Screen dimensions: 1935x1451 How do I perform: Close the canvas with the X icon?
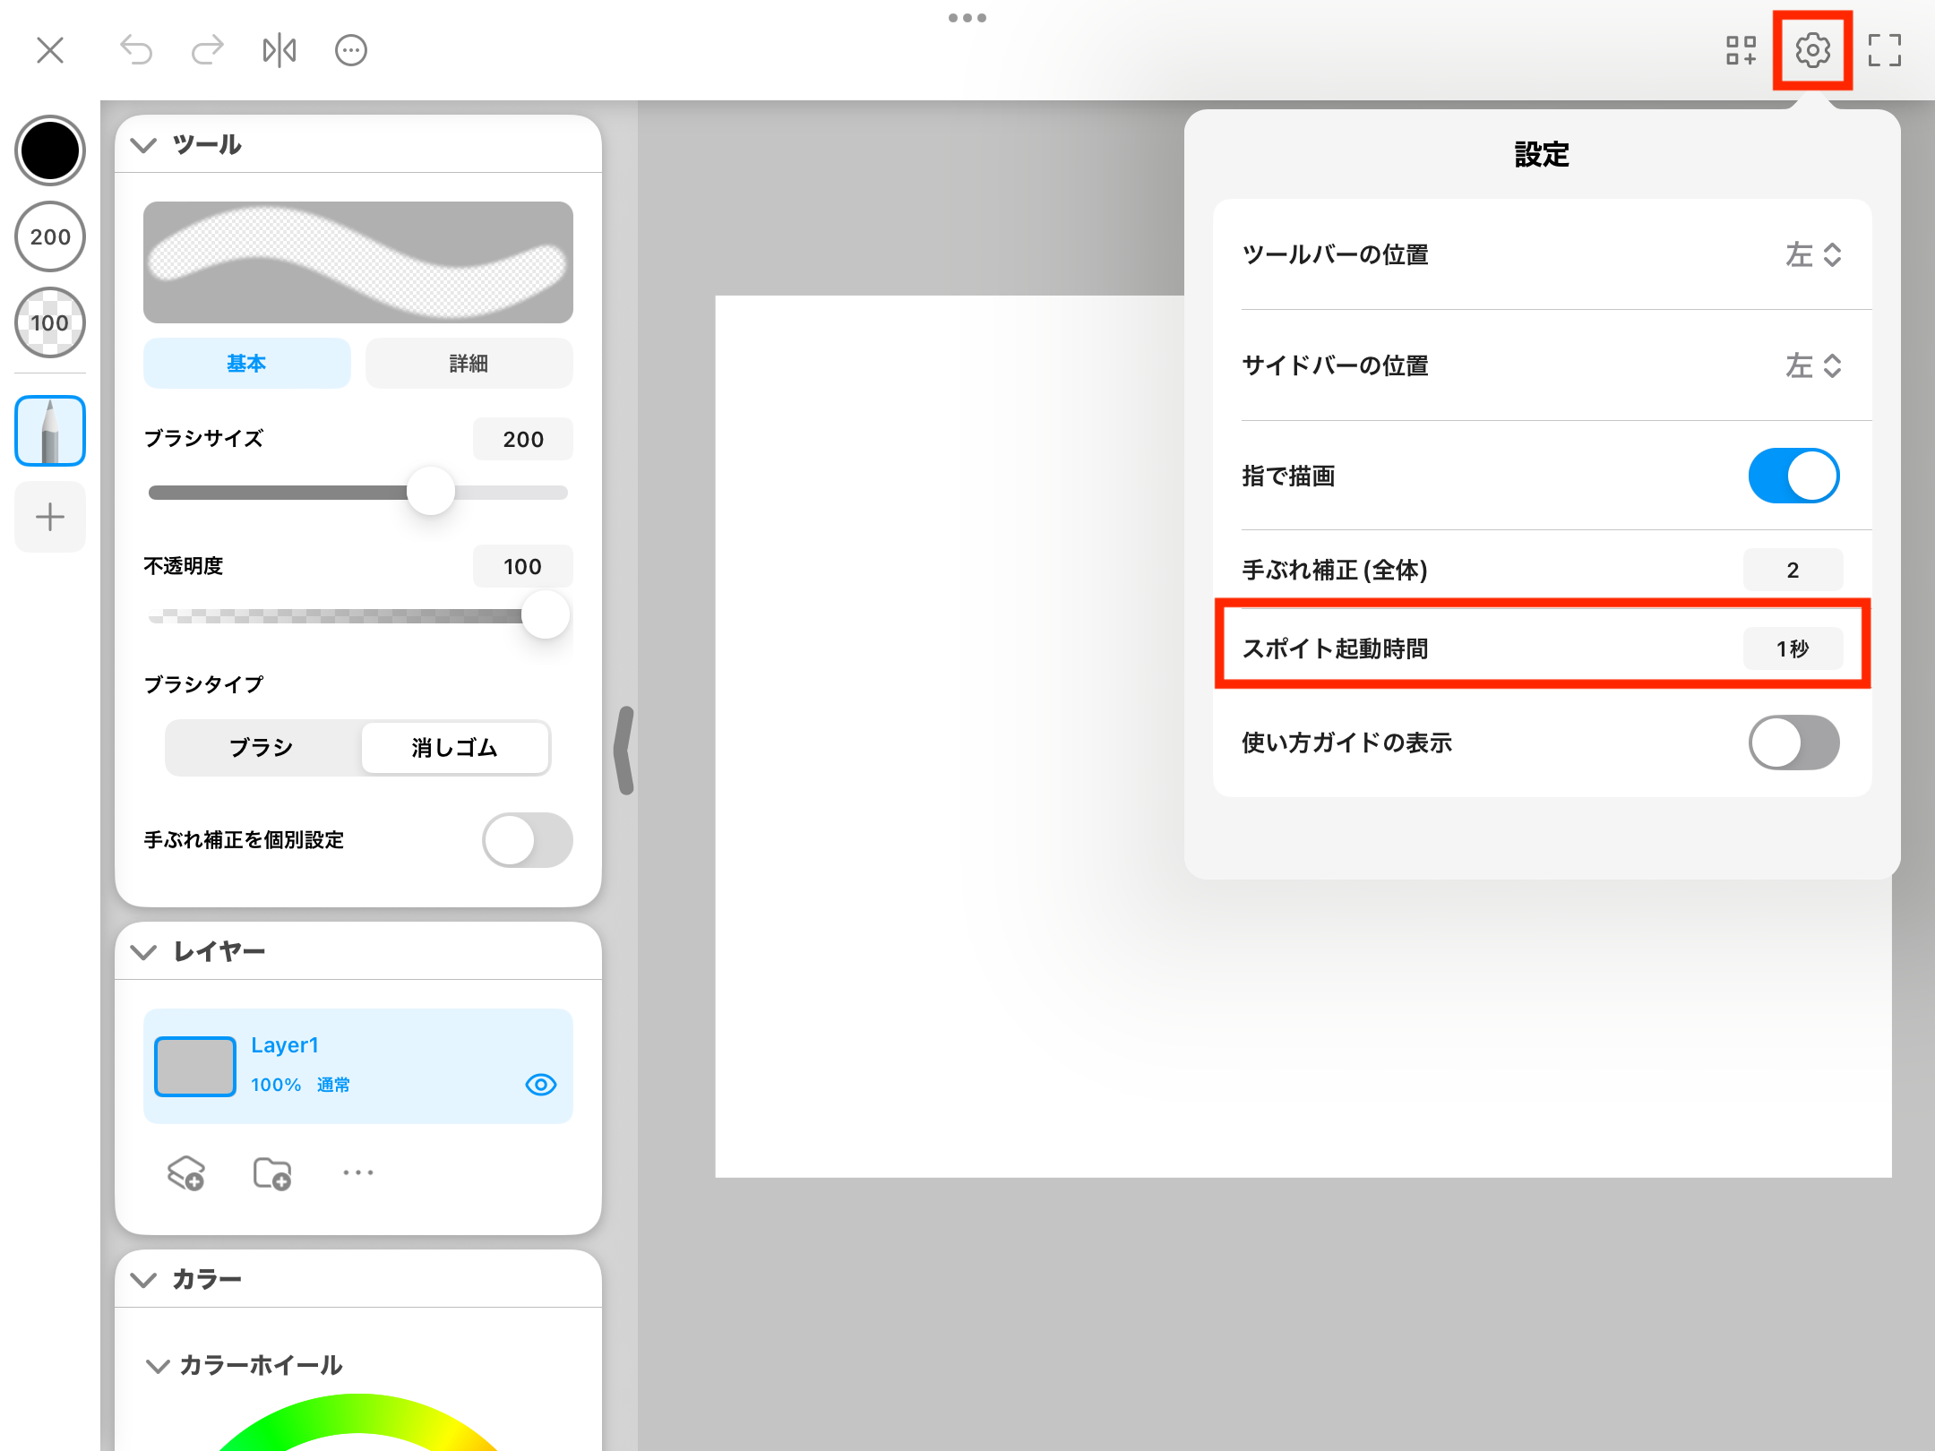click(50, 50)
